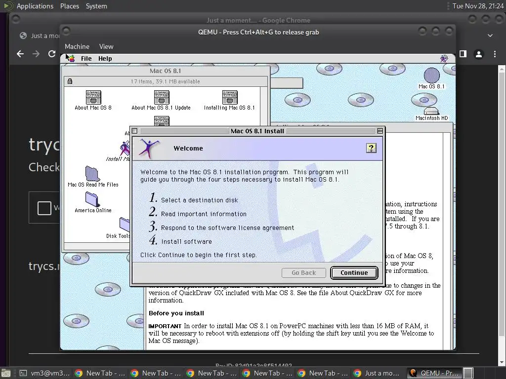Image resolution: width=506 pixels, height=379 pixels.
Task: Click show desktop icon in bottom panel
Action: click(6, 373)
